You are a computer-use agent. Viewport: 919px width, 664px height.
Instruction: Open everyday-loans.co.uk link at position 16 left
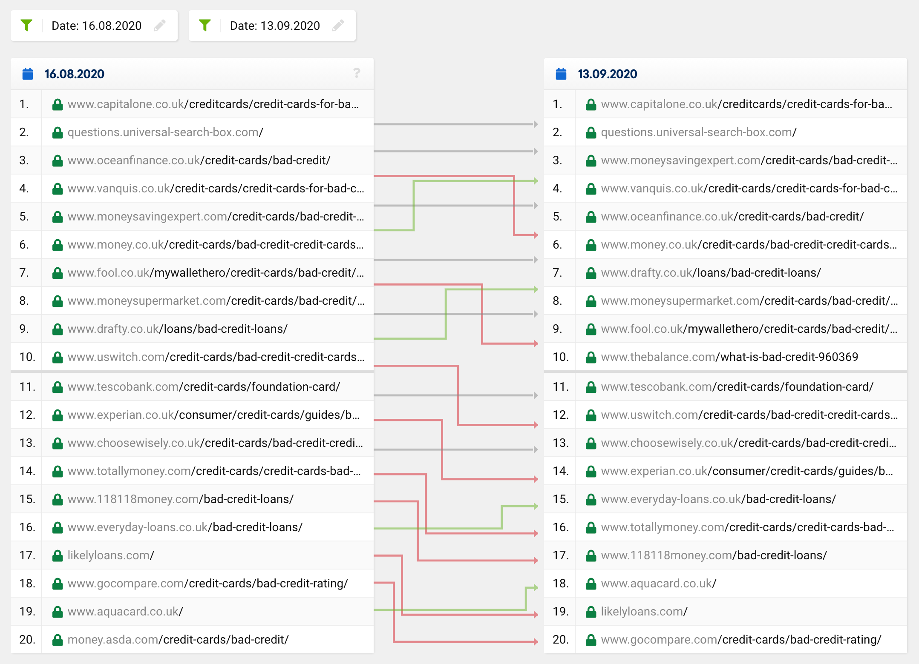tap(185, 527)
